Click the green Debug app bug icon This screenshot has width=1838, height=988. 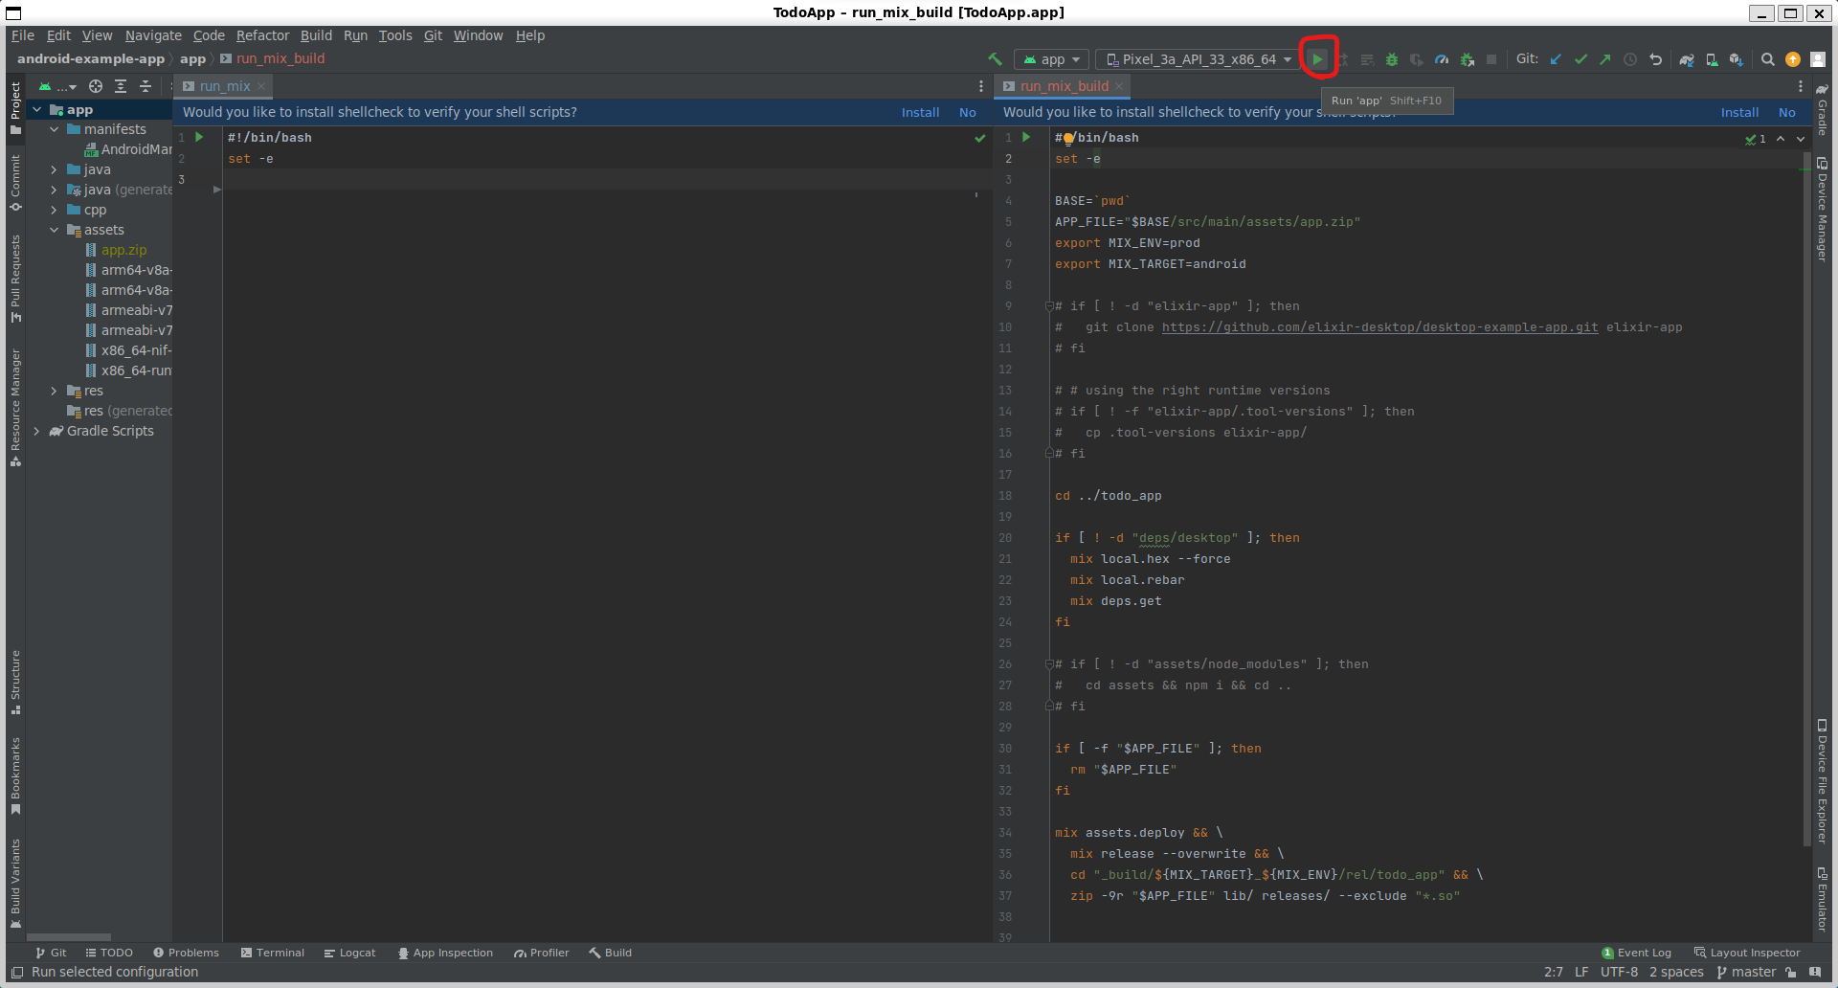[1392, 59]
